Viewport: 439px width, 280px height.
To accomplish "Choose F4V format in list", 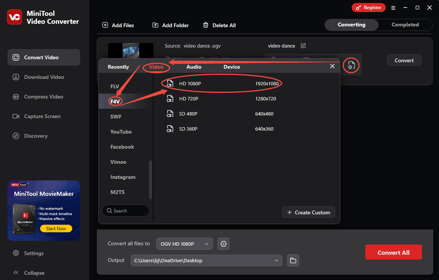I will 126,101.
